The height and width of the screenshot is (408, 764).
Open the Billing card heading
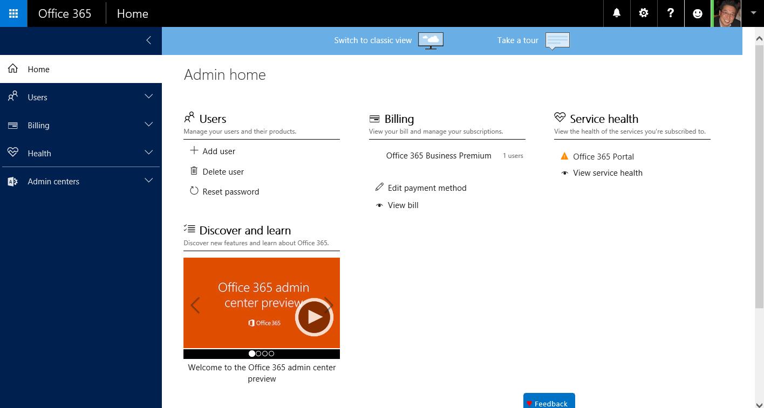pyautogui.click(x=399, y=119)
